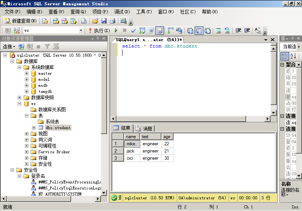Select the model database in the tree
302x211 pixels.
click(44, 79)
